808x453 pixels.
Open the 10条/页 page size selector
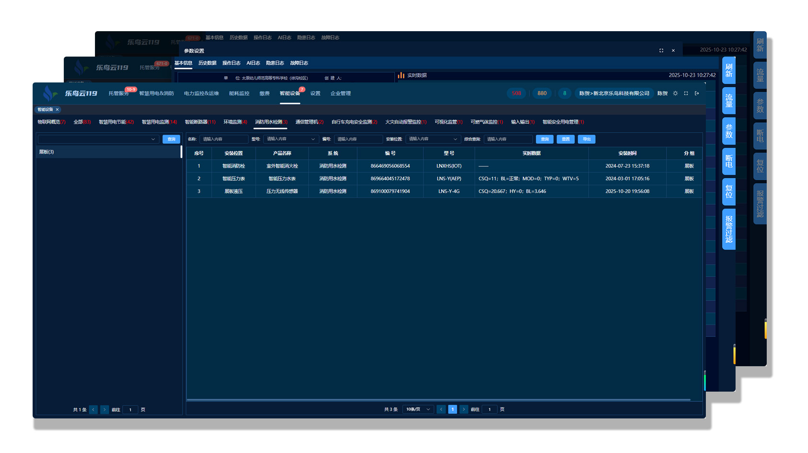[x=418, y=409]
